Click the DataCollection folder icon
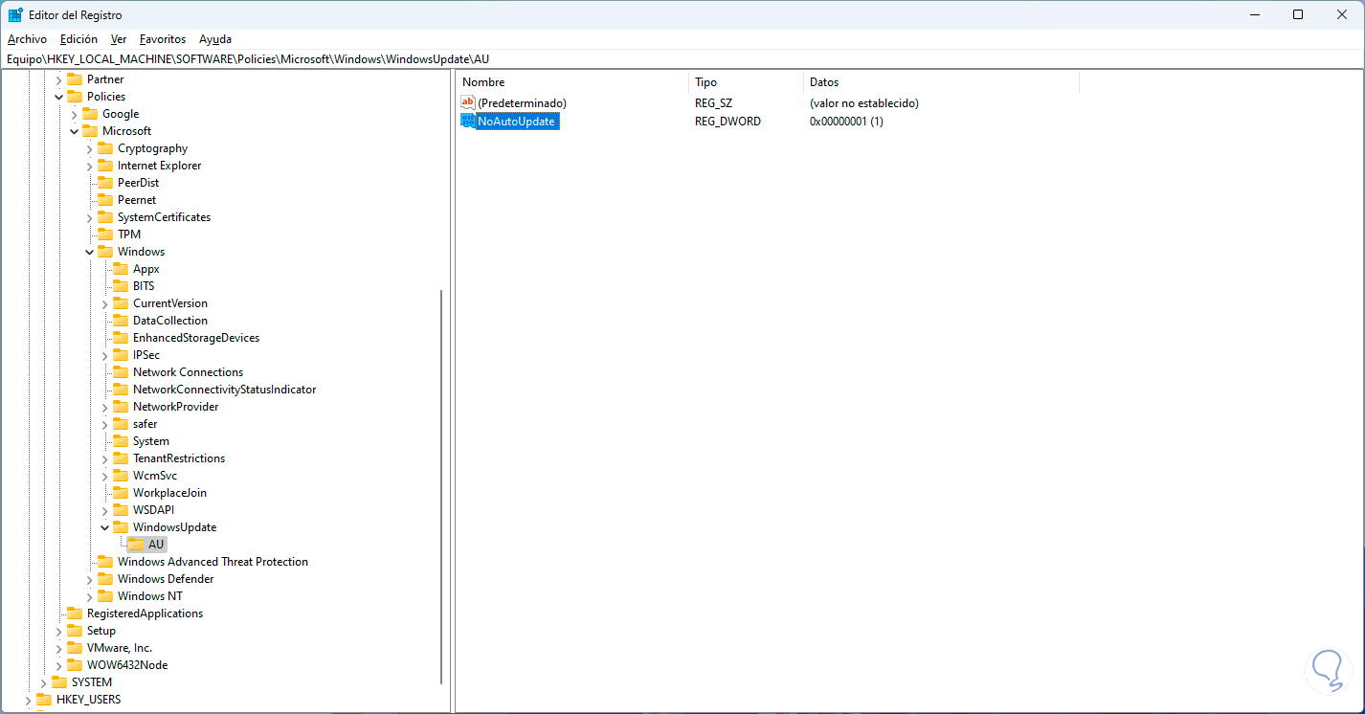Viewport: 1365px width, 714px height. pyautogui.click(x=121, y=321)
